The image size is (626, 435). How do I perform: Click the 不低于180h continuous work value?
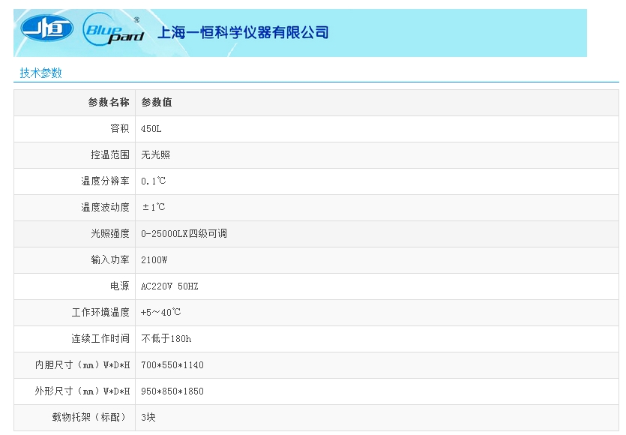pos(166,339)
